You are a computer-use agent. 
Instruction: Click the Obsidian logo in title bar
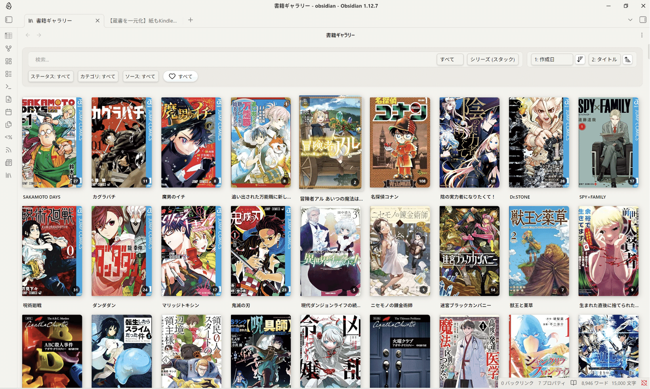tap(9, 6)
